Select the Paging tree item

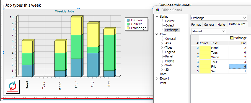coord(170,61)
